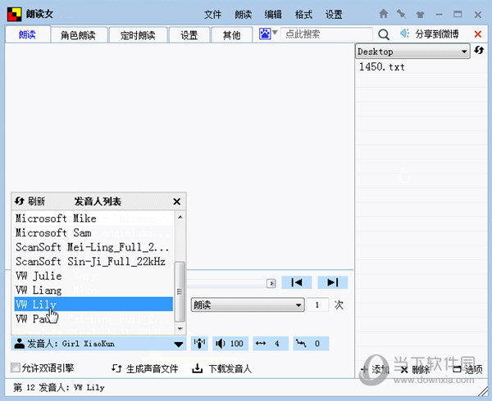
Task: Switch to 定时朗读 tab
Action: [138, 34]
